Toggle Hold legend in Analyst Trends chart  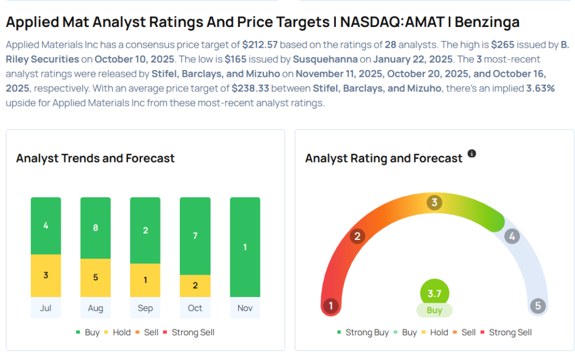point(117,332)
